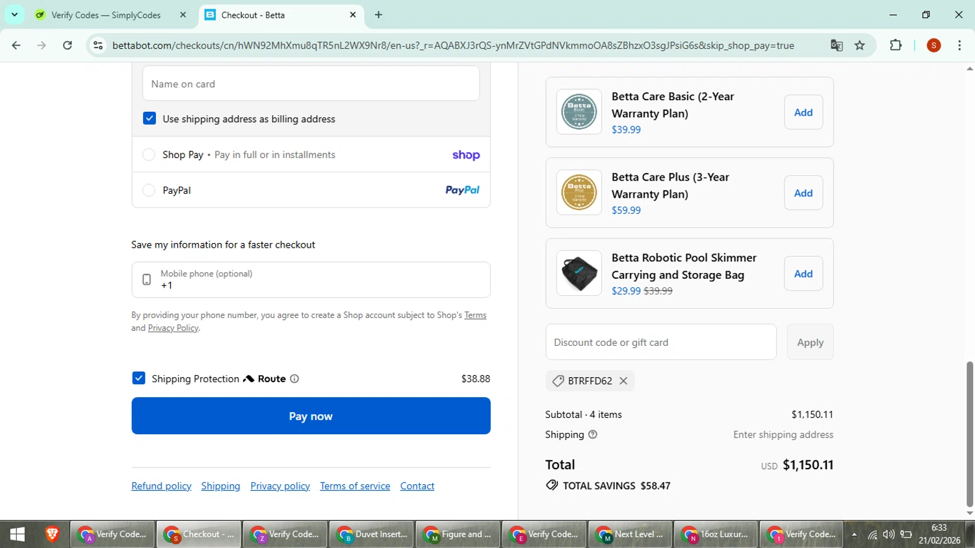Select the Shop Pay payment option
This screenshot has width=975, height=548.
(149, 155)
